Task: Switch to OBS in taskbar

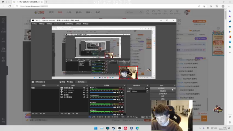Action: [x=120, y=128]
